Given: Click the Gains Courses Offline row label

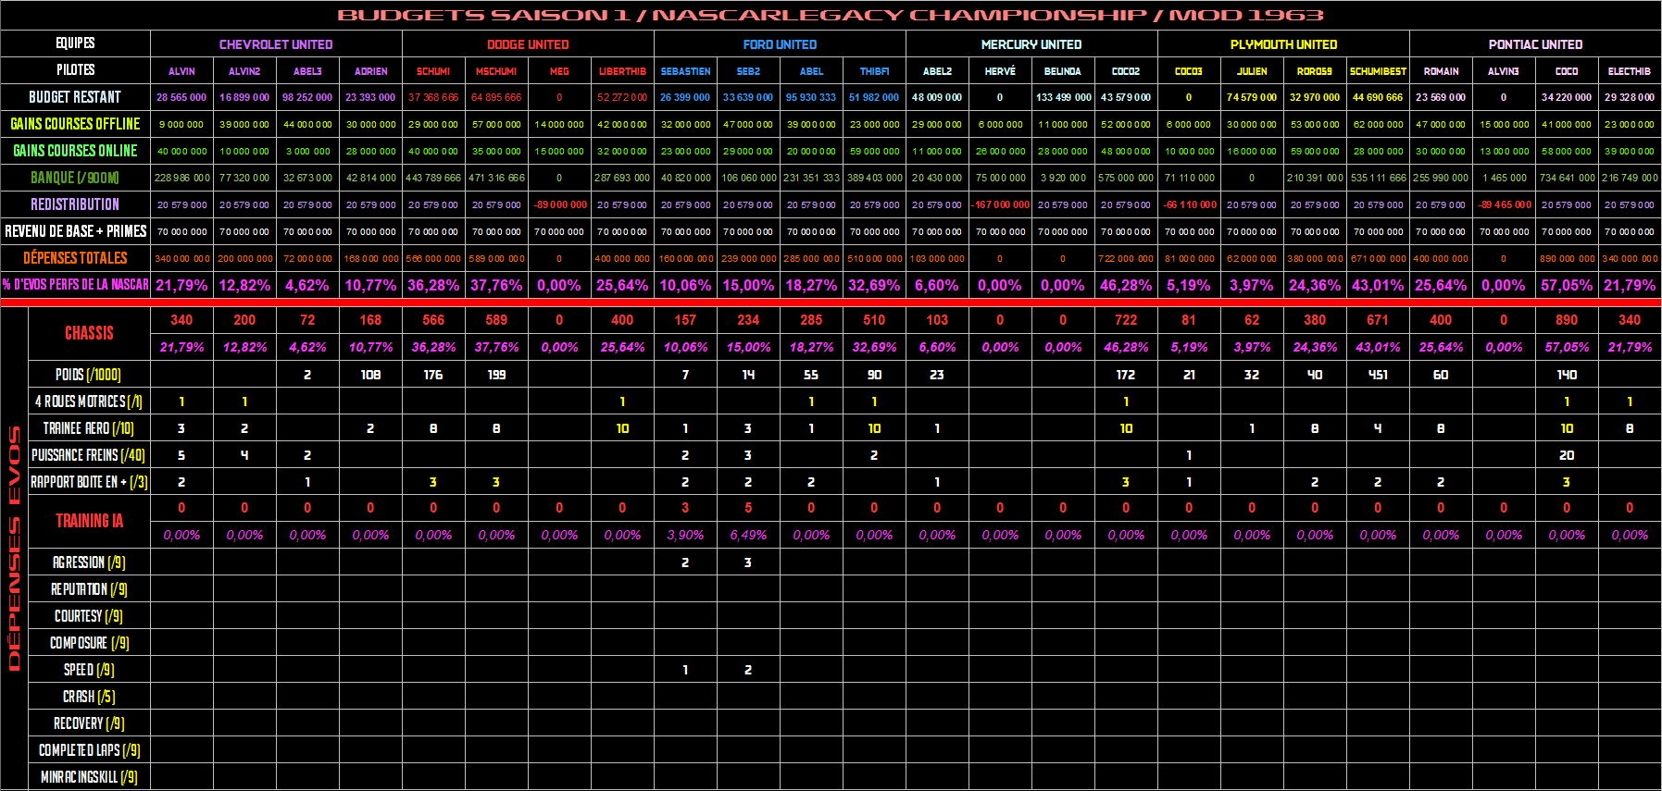Looking at the screenshot, I should 75,124.
